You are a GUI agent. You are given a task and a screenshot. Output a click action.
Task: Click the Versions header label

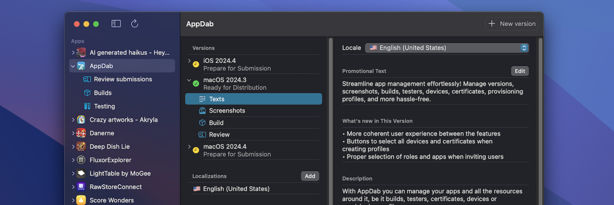click(x=203, y=48)
